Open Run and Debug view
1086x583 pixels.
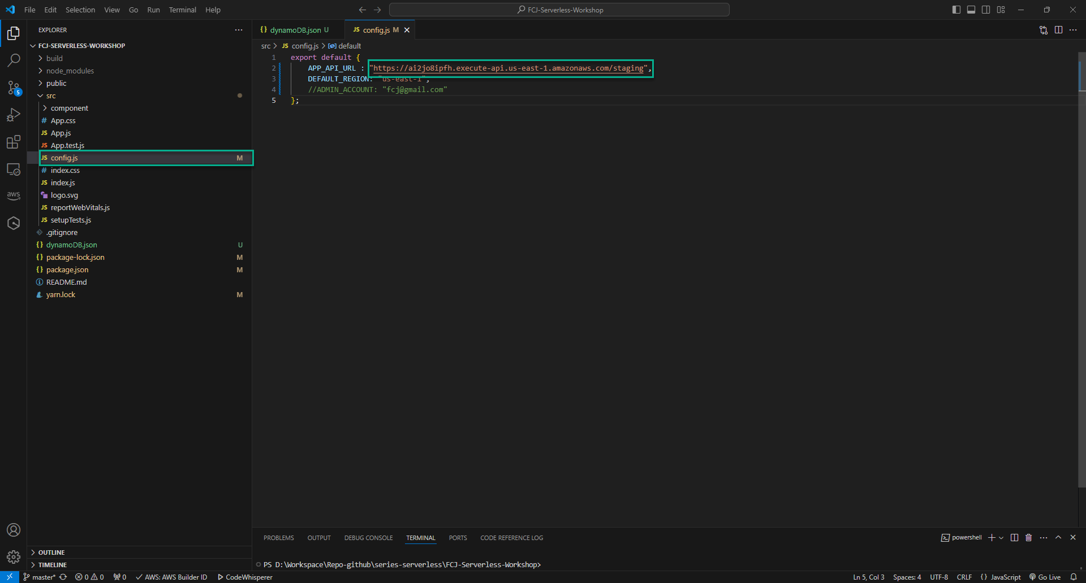click(x=14, y=115)
